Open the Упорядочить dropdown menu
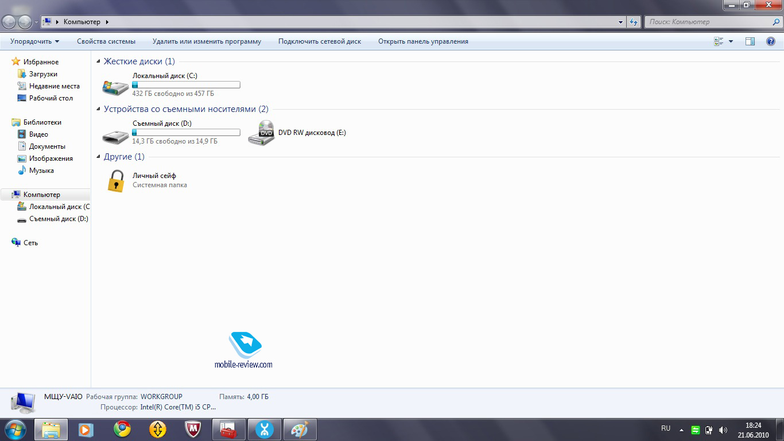This screenshot has height=441, width=784. pyautogui.click(x=34, y=41)
